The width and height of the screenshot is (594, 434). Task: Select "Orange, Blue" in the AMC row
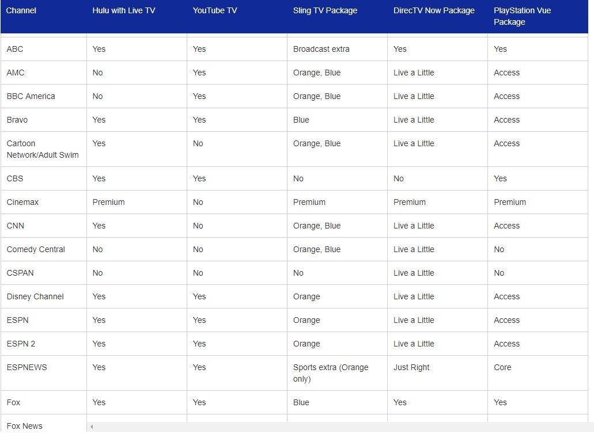coord(317,73)
